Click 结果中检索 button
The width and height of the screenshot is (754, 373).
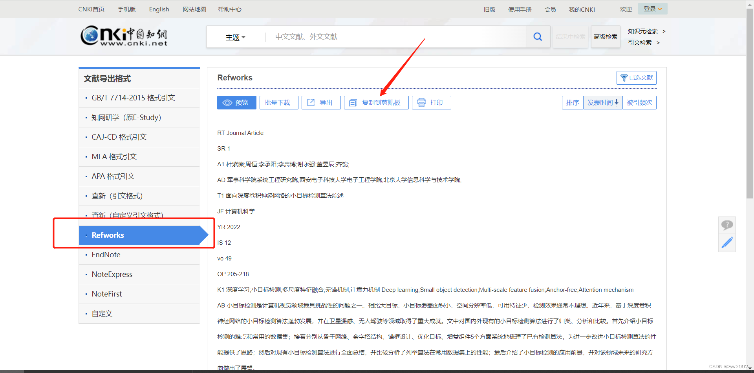(x=571, y=37)
